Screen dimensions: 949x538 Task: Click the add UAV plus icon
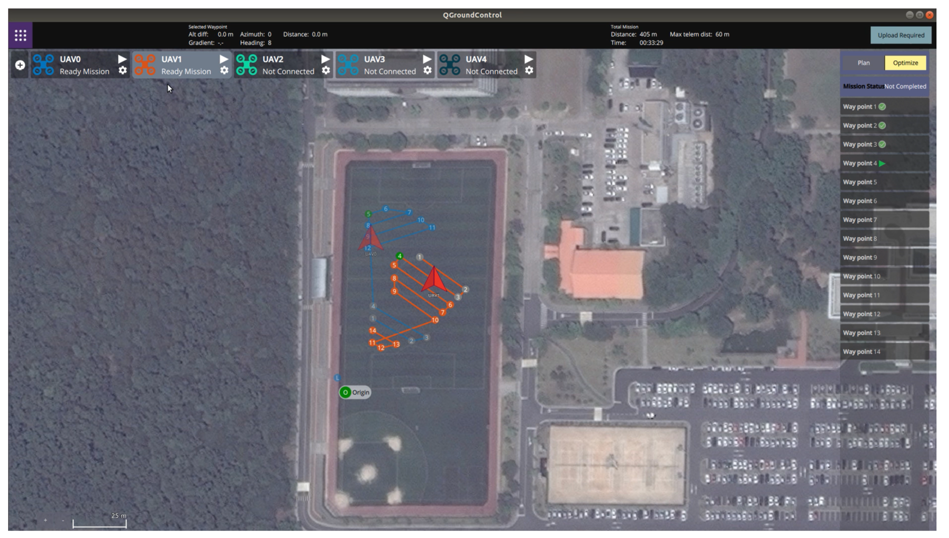[x=20, y=65]
